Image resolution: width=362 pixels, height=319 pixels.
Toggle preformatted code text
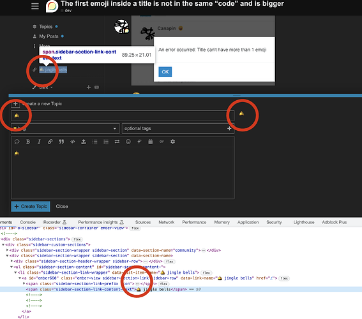coord(73,142)
